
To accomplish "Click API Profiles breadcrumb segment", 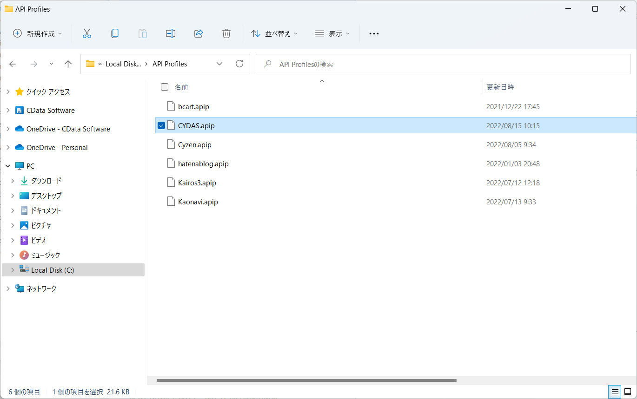I will pyautogui.click(x=170, y=64).
